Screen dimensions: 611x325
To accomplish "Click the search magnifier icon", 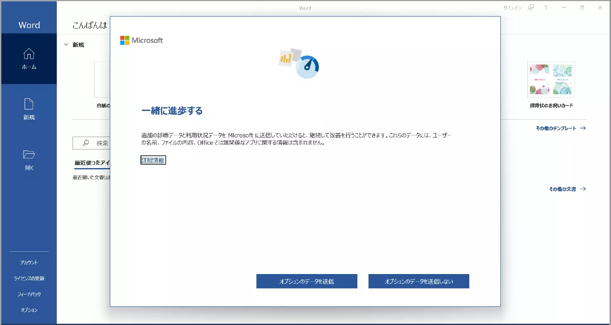I will click(86, 143).
